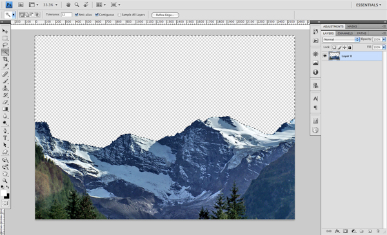Open the Normal blend mode dropdown
The image size is (387, 235).
341,39
